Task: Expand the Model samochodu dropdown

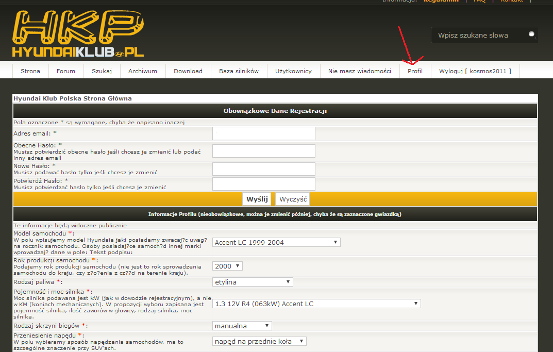Action: point(276,242)
